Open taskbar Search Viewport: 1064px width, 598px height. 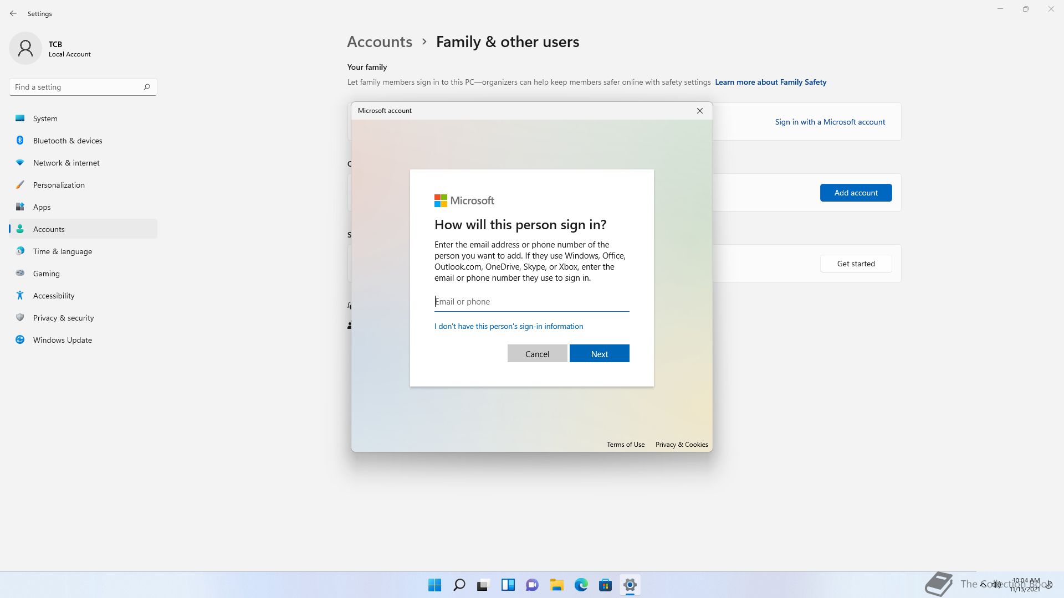459,585
